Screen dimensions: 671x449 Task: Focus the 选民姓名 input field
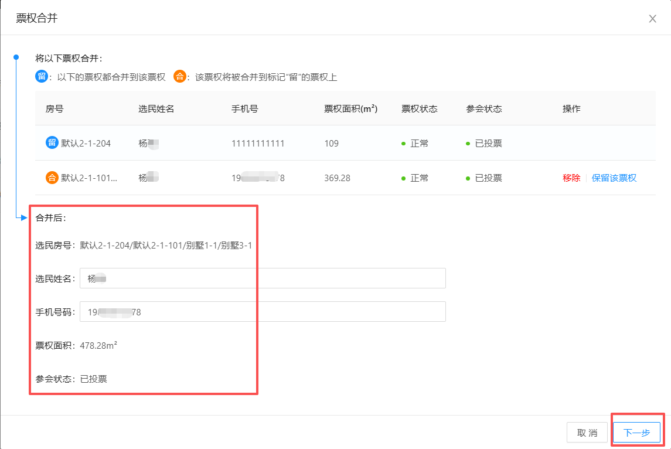263,278
